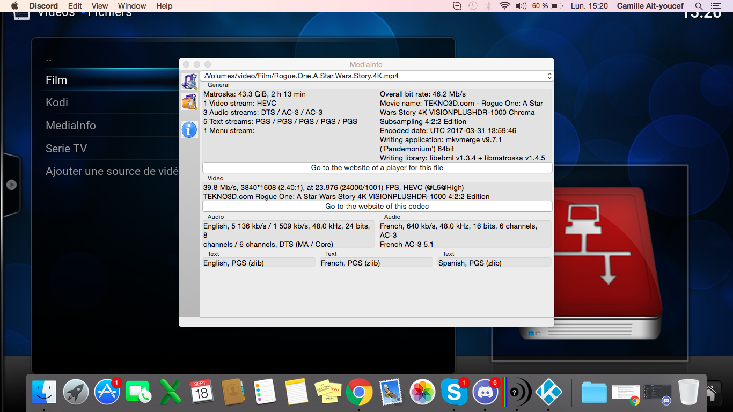Viewport: 733px width, 412px height.
Task: Open the blue folder stack in the dock
Action: [594, 393]
